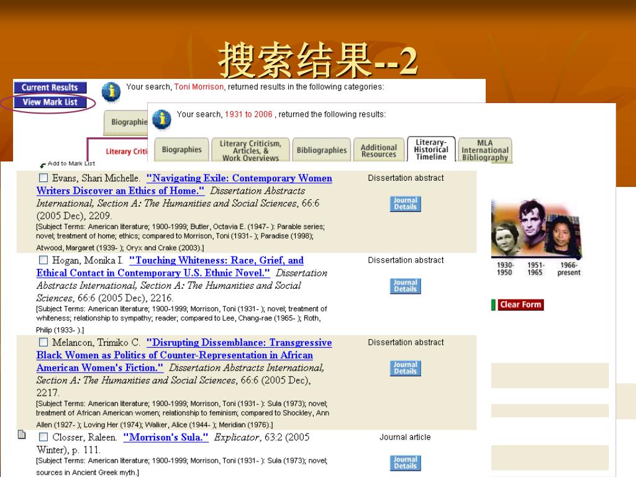636x477 pixels.
Task: Click the document icon beside Closser, Raleen entry
Action: (22, 434)
